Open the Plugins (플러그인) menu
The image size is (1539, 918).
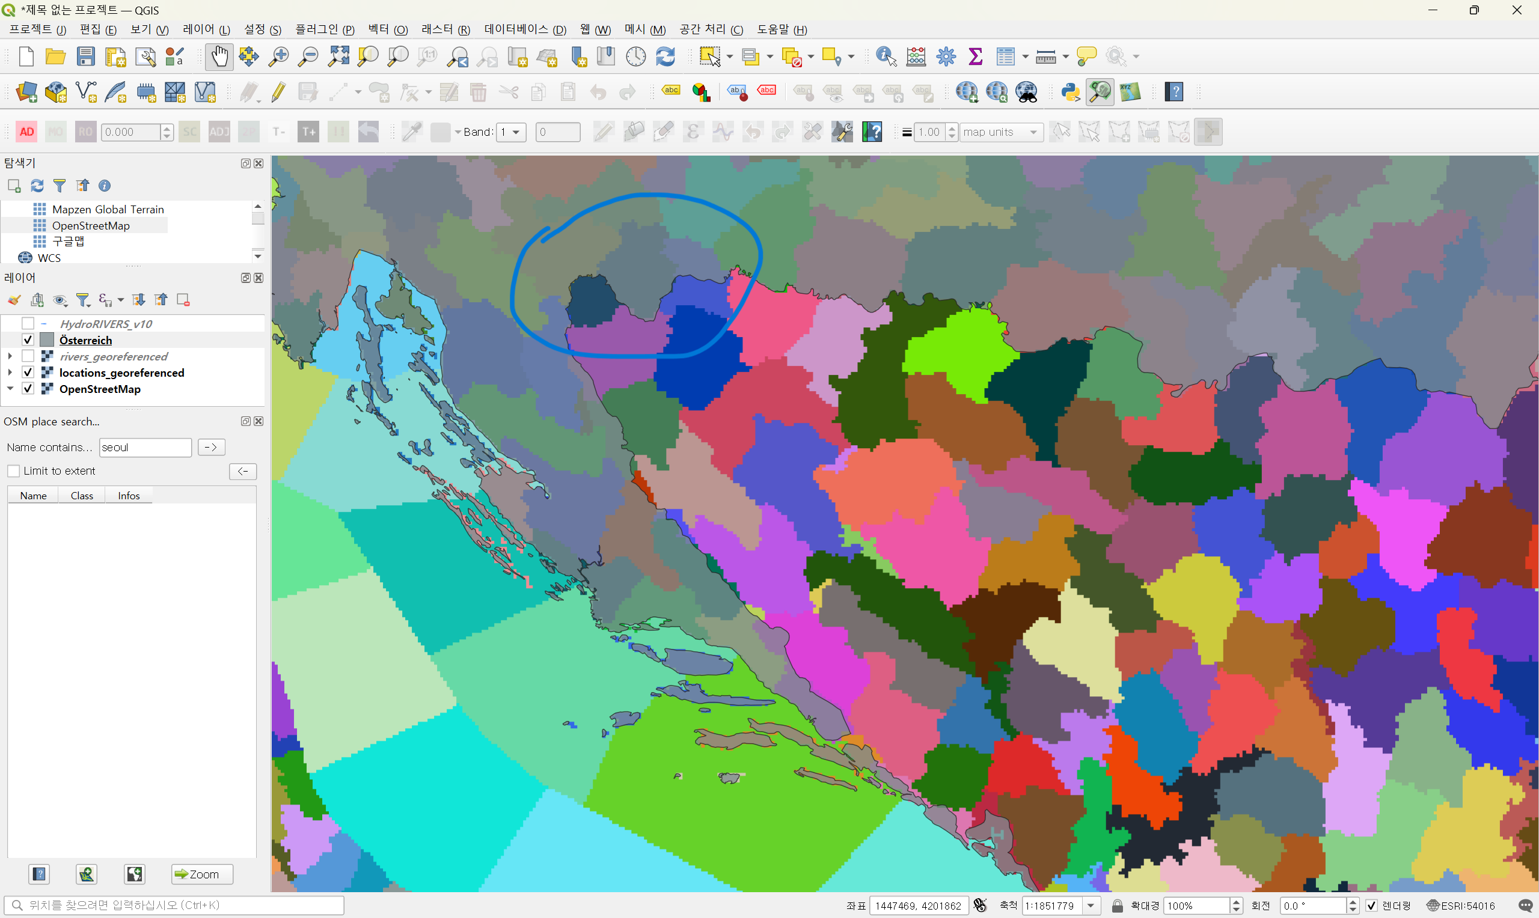[324, 29]
